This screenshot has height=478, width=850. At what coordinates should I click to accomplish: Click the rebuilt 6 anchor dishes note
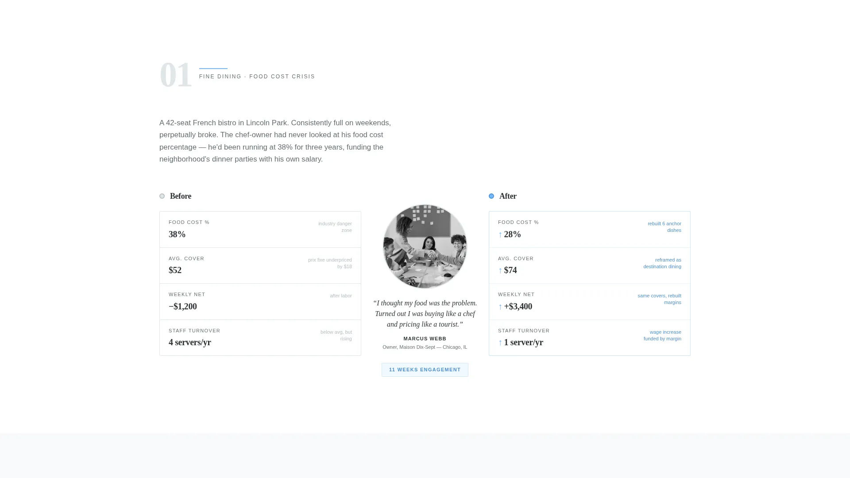click(665, 227)
